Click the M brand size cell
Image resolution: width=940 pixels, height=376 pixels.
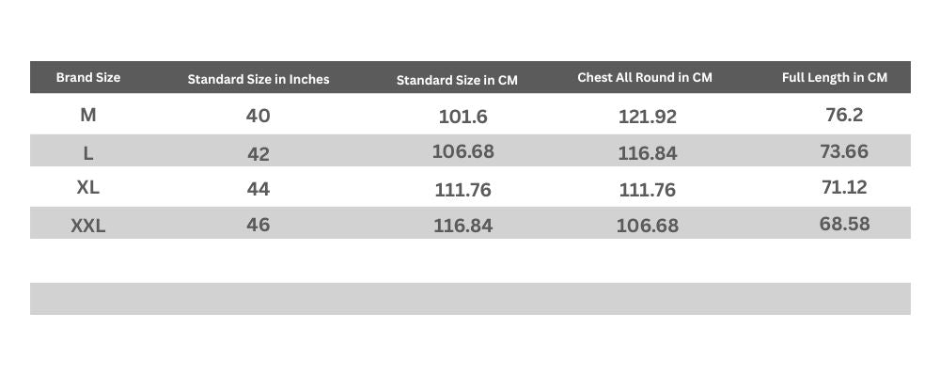(x=88, y=115)
